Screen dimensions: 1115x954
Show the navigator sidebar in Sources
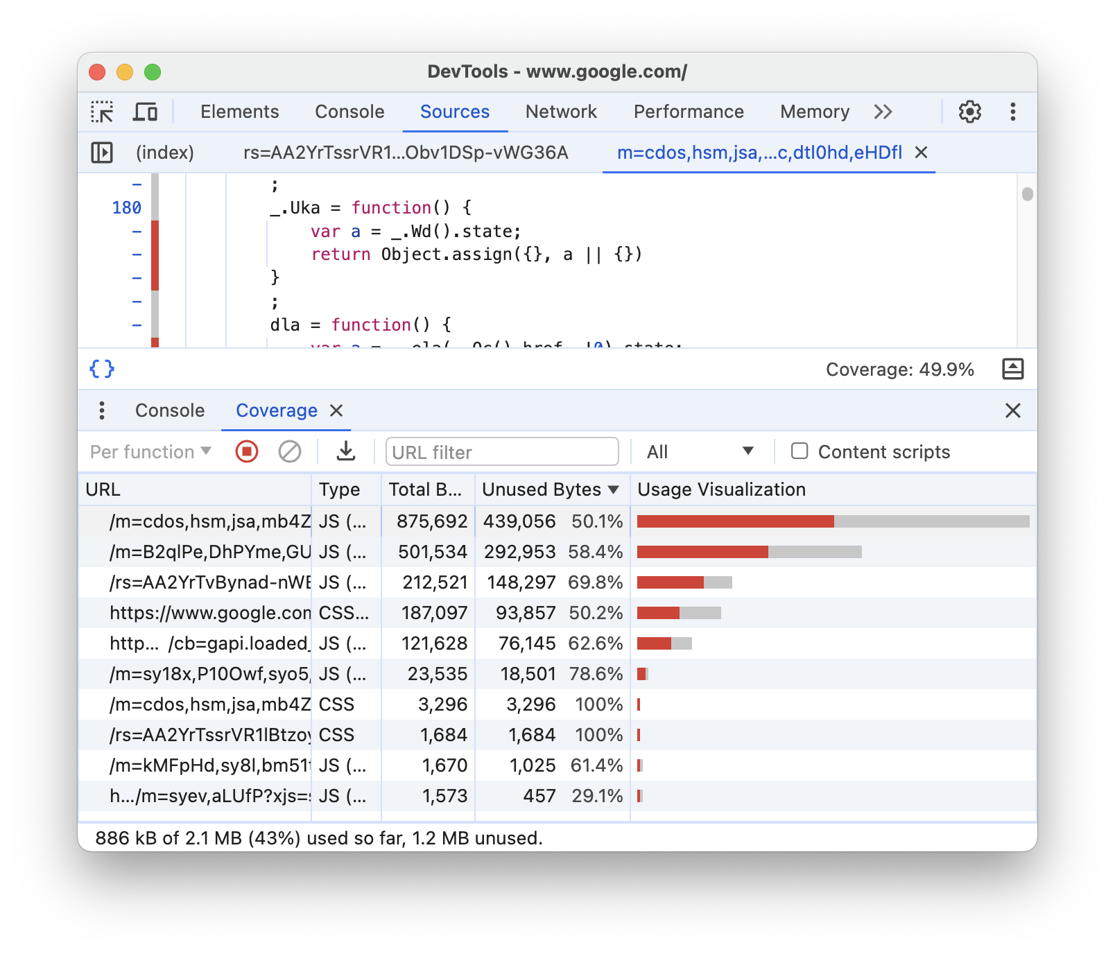point(101,153)
